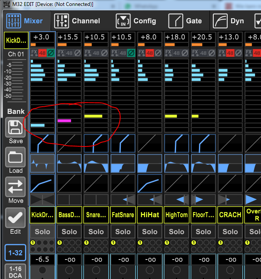Open EQ curve thumbnail of HiHat channel
The width and height of the screenshot is (261, 279).
(x=150, y=163)
